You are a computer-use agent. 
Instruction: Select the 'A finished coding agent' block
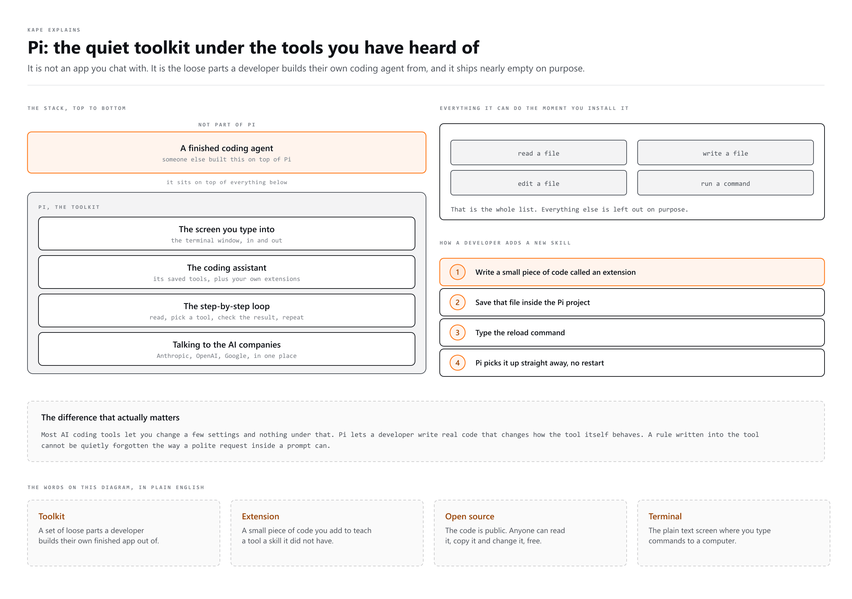click(227, 152)
